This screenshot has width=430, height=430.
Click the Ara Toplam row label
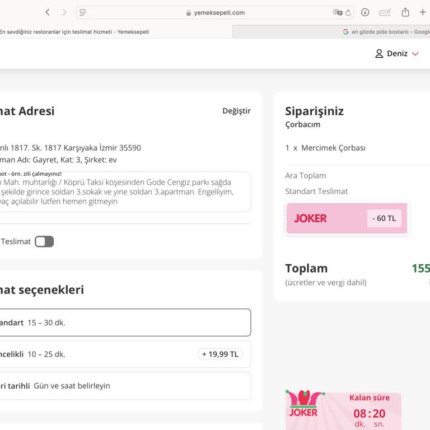(x=306, y=175)
